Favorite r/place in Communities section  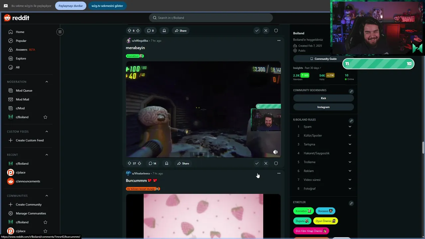[x=45, y=231]
